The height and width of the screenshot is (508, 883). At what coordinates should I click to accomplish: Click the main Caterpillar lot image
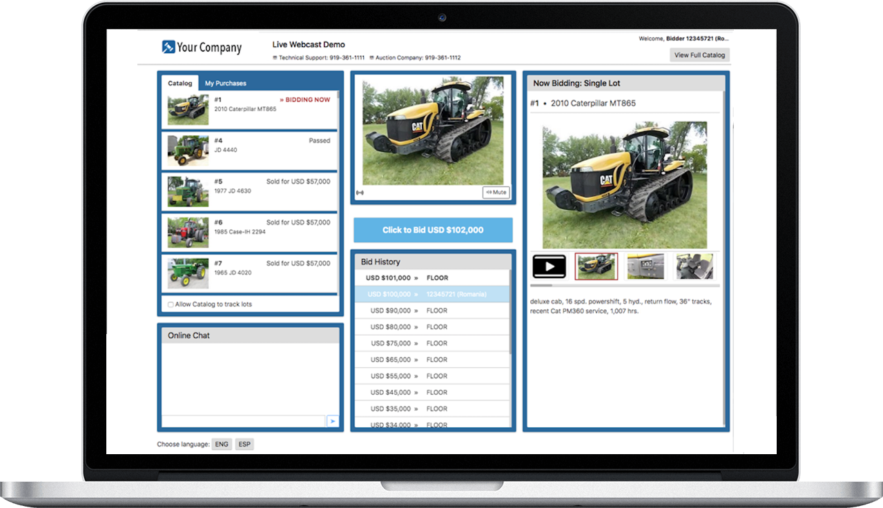625,185
